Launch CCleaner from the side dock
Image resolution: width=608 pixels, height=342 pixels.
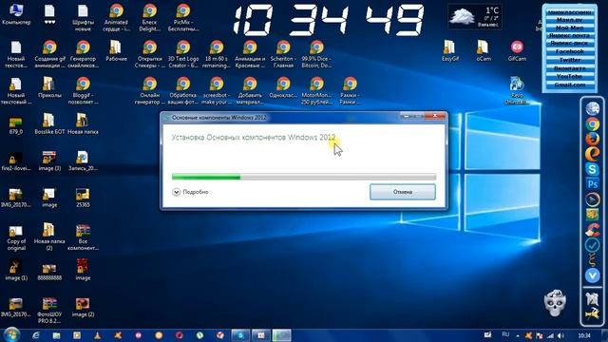coord(593,230)
